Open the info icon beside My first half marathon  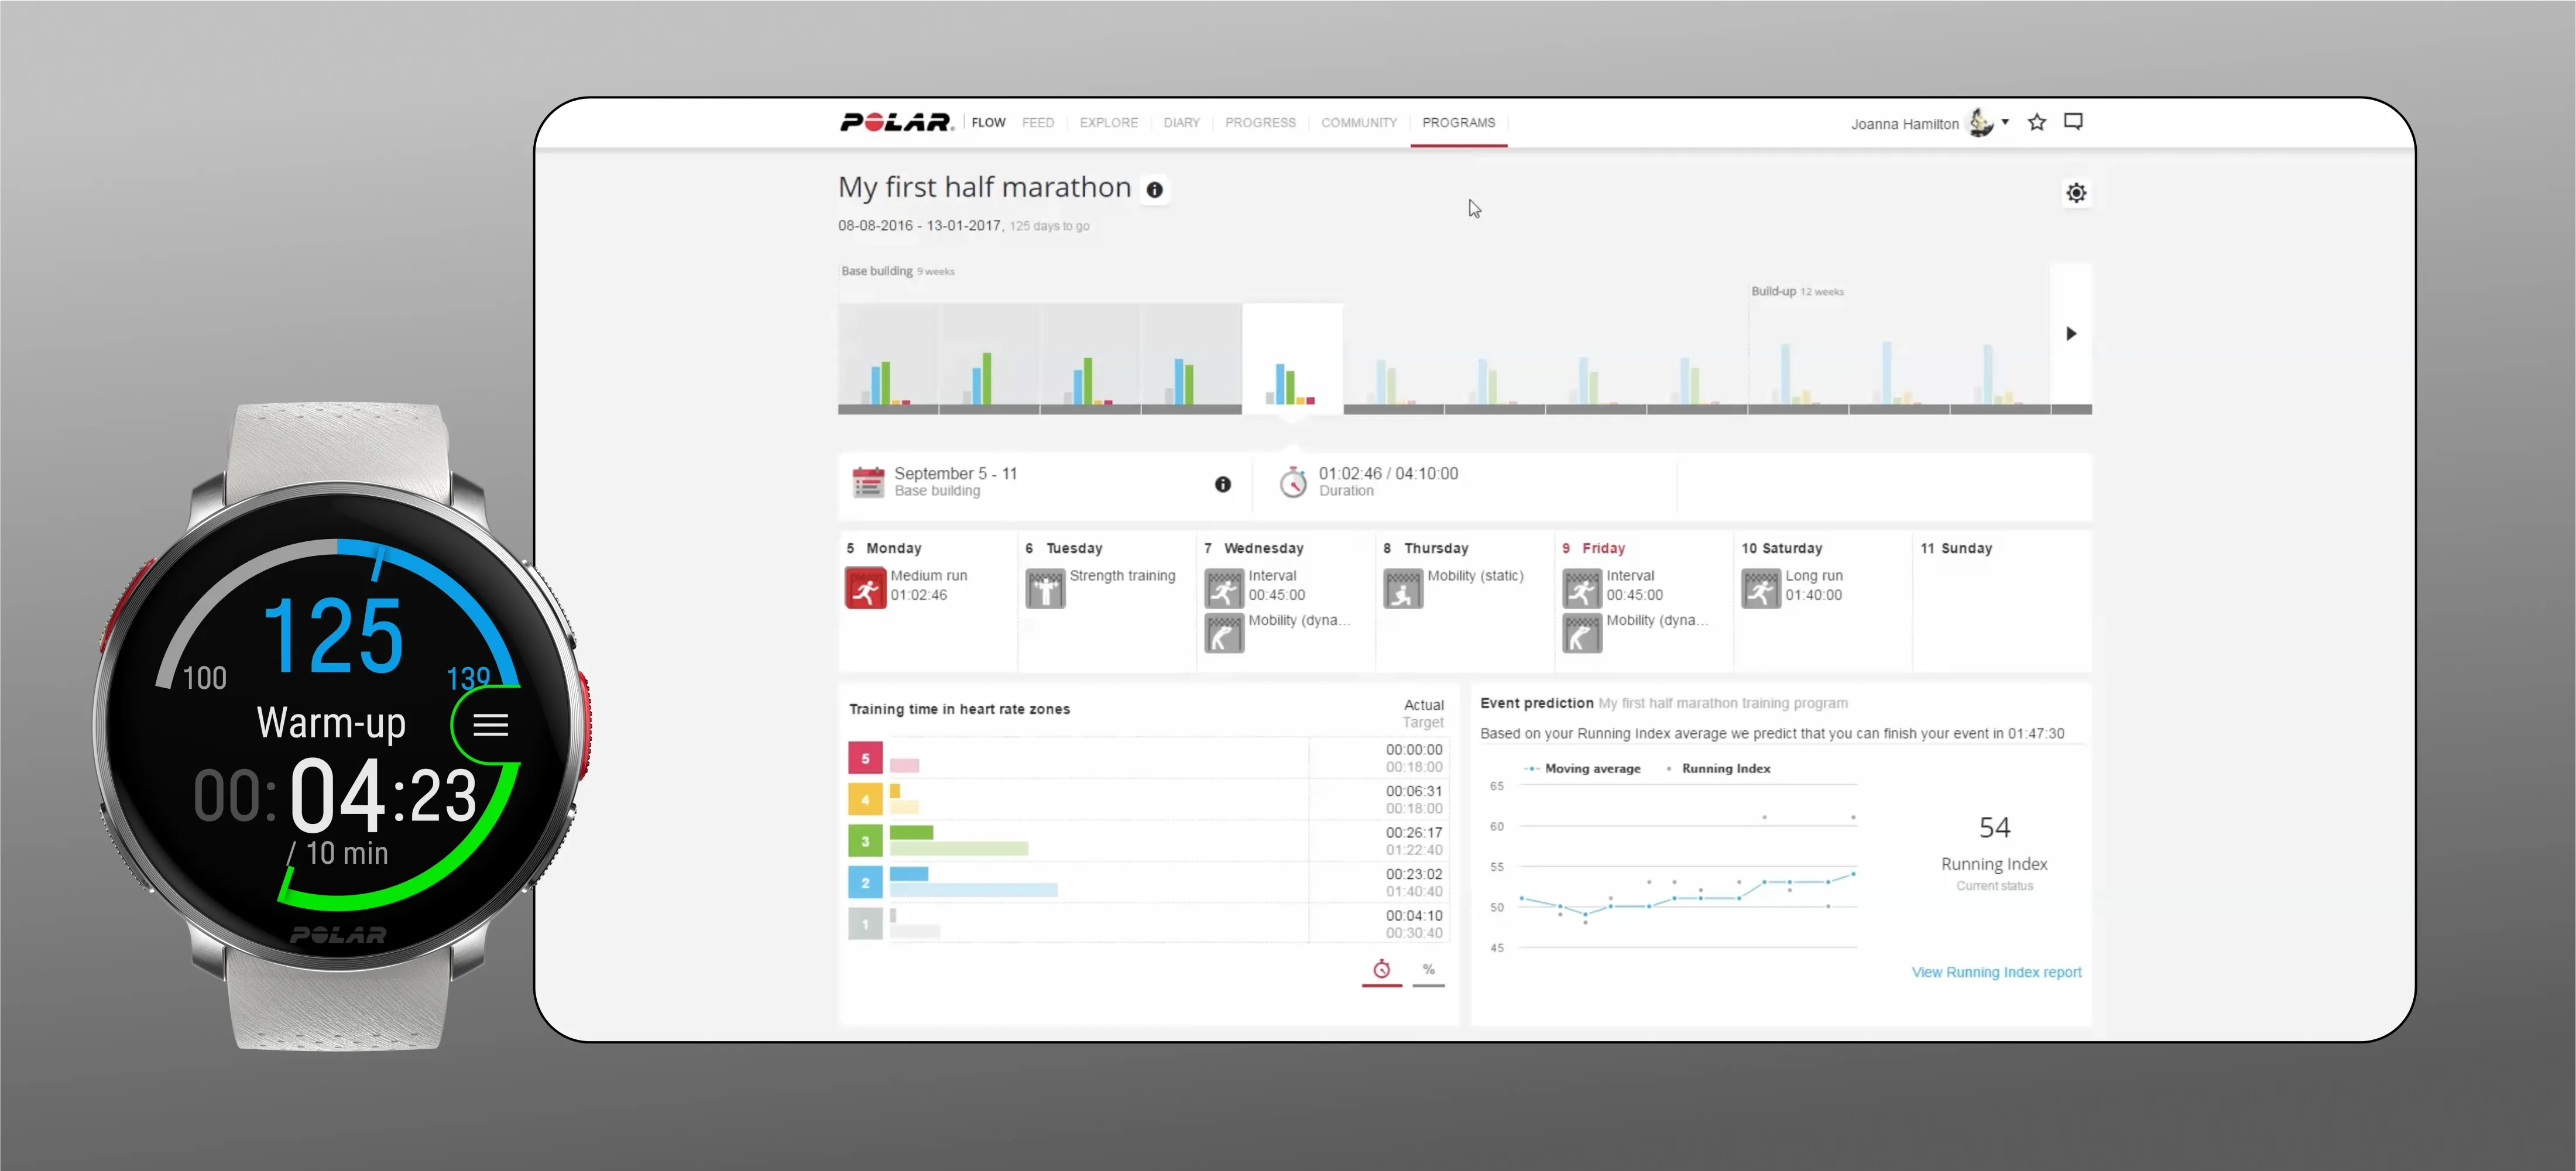tap(1154, 190)
